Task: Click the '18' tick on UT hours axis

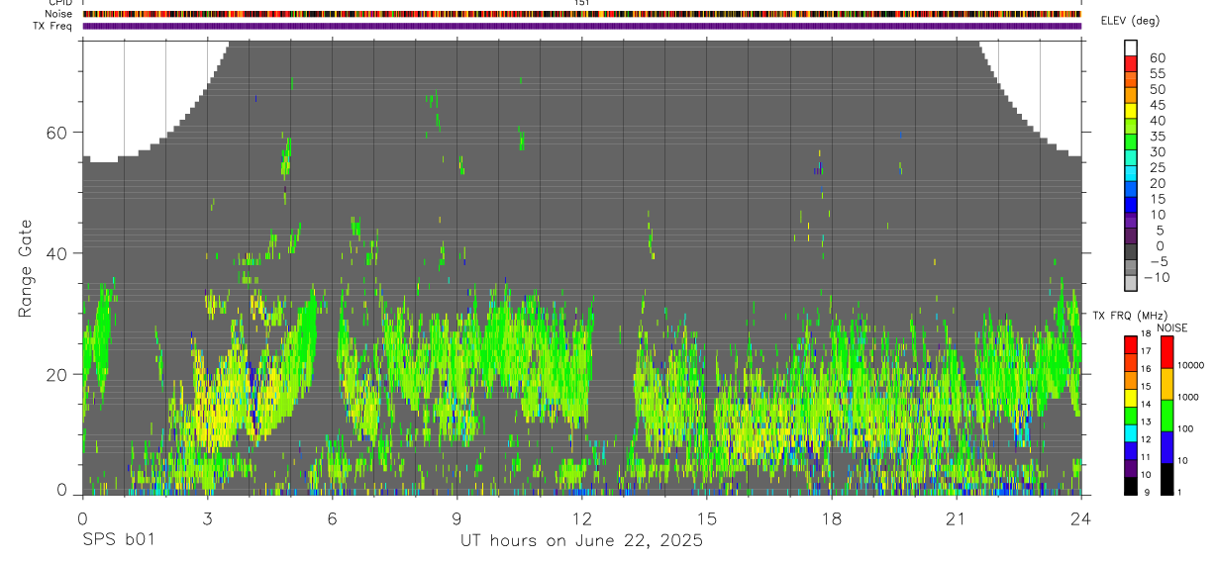Action: [831, 517]
